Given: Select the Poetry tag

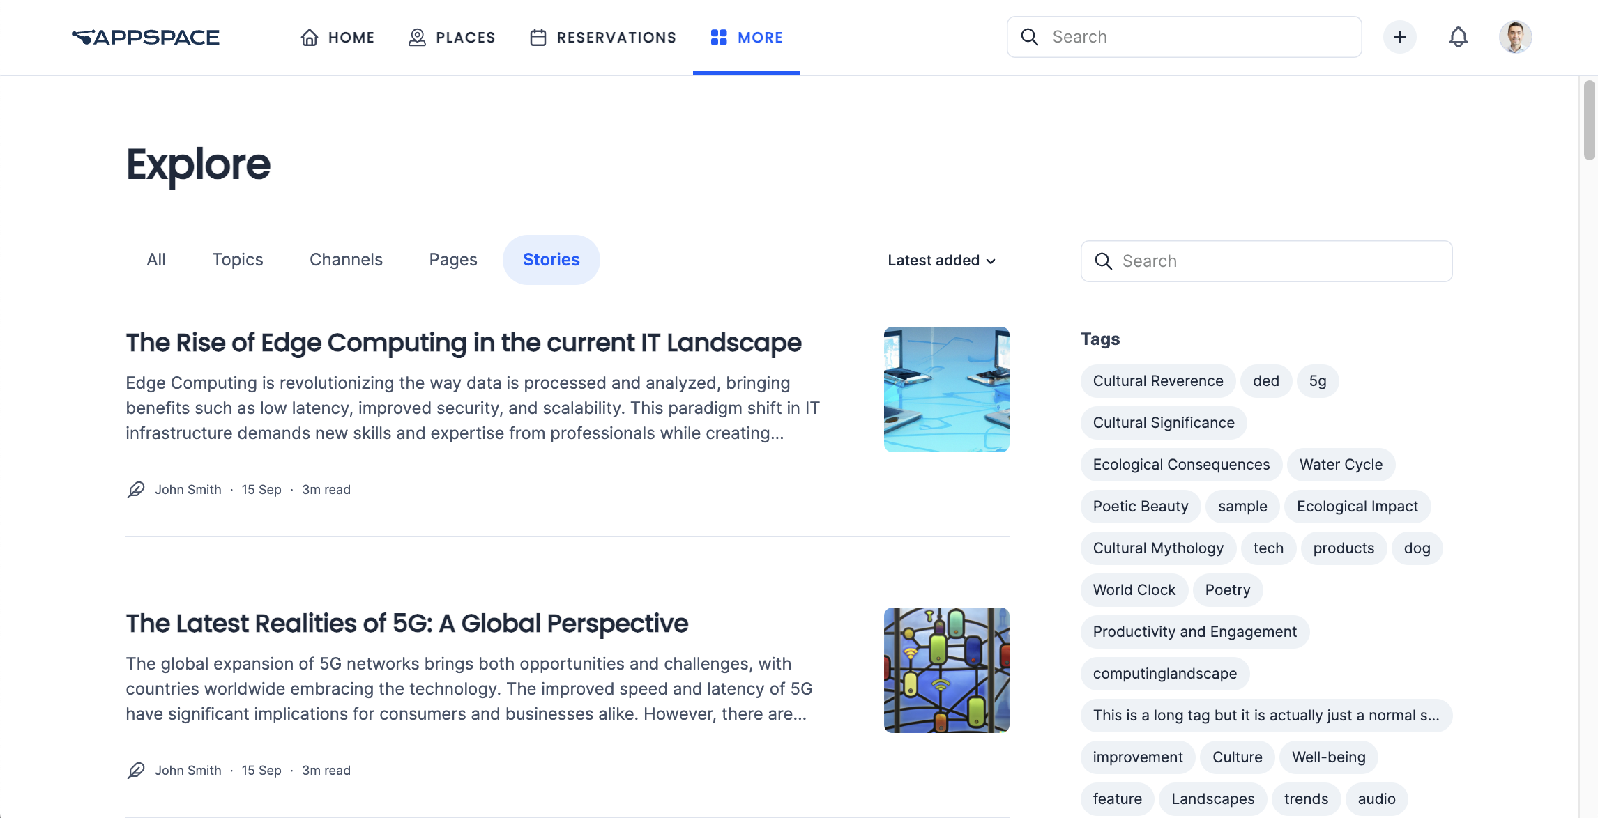Looking at the screenshot, I should coord(1228,590).
